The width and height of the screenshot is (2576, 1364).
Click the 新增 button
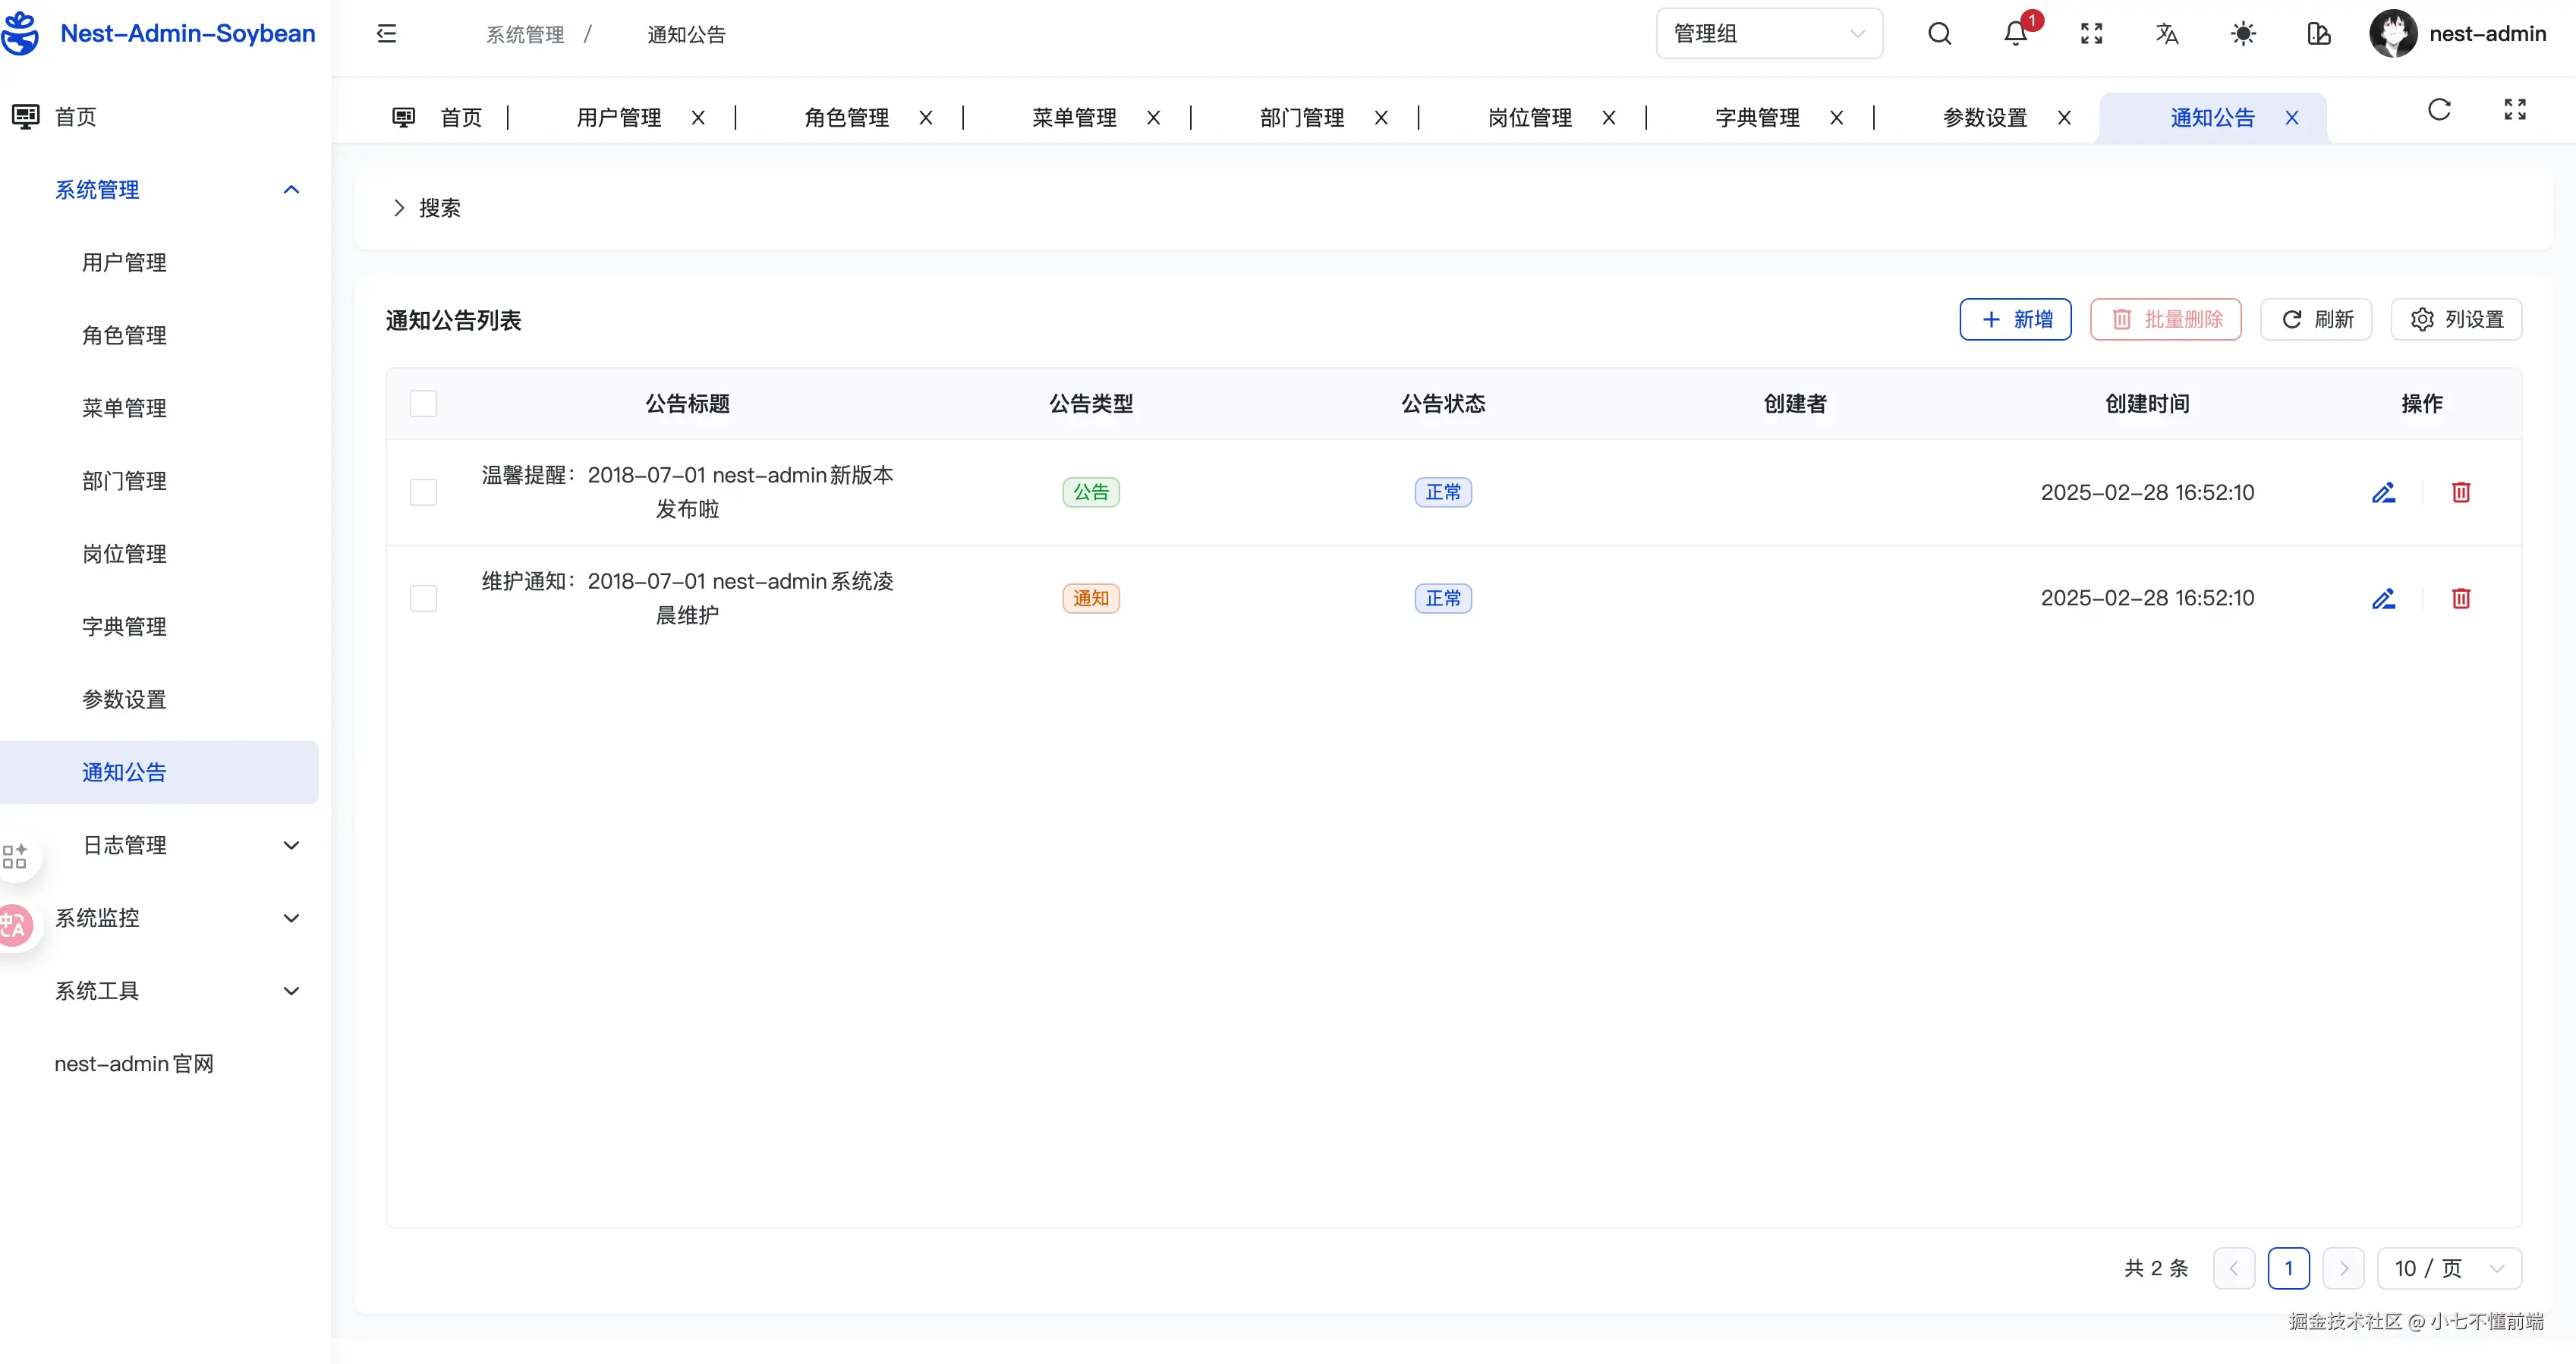tap(2015, 320)
